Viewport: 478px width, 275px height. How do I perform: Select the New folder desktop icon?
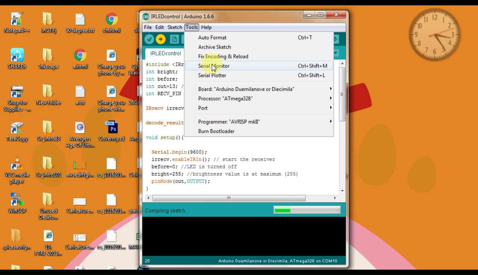click(x=49, y=95)
